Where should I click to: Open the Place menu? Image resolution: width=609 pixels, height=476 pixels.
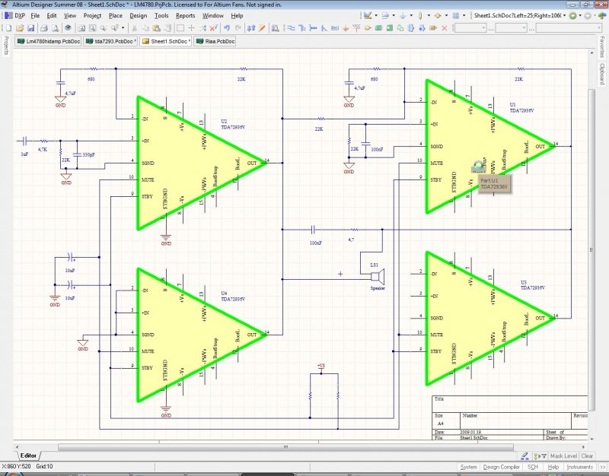click(x=116, y=16)
